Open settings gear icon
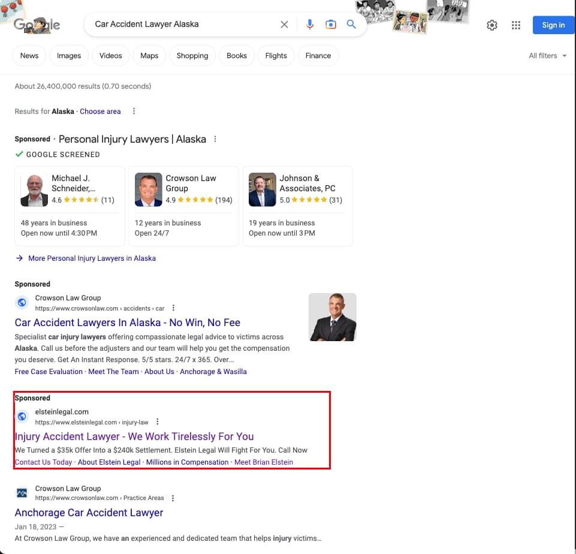The image size is (576, 554). pyautogui.click(x=492, y=25)
